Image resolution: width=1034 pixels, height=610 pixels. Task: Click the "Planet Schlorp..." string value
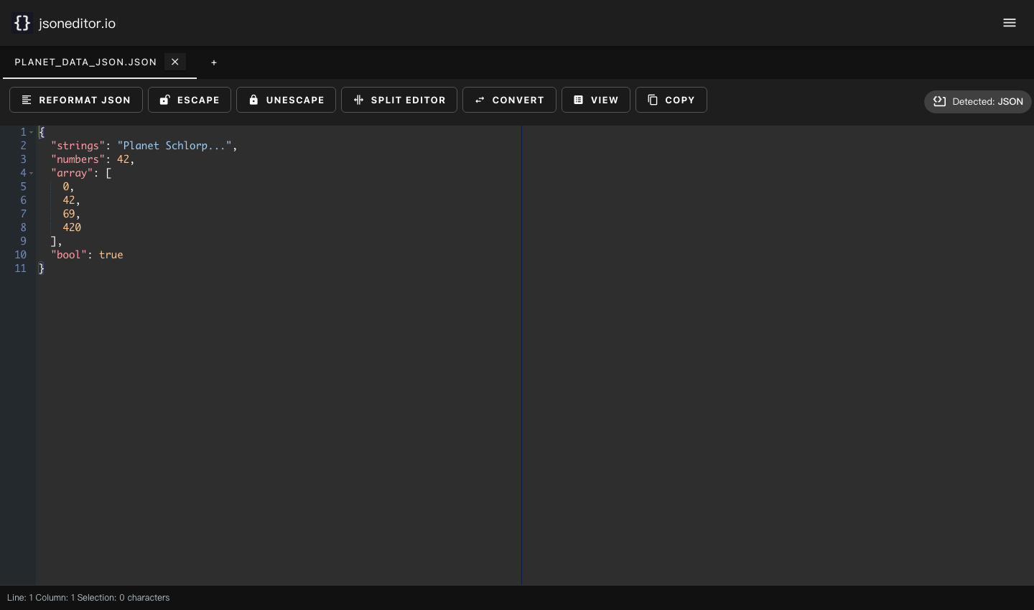(x=174, y=146)
